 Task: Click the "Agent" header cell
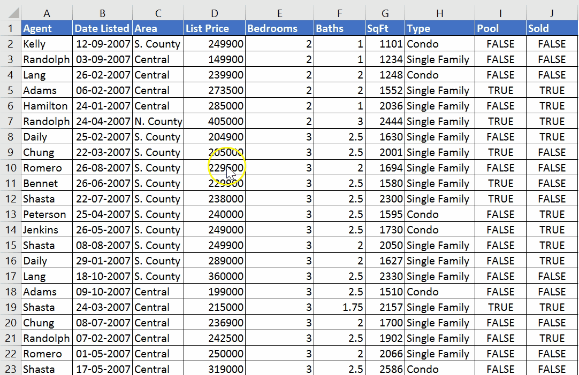click(47, 28)
